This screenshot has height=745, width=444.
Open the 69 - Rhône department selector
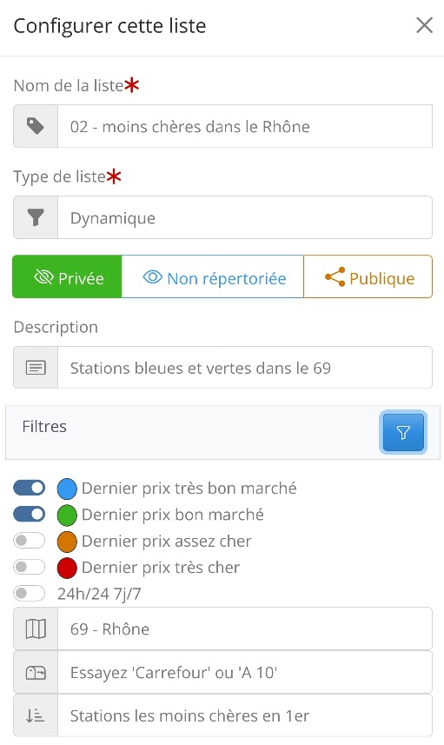click(x=245, y=629)
